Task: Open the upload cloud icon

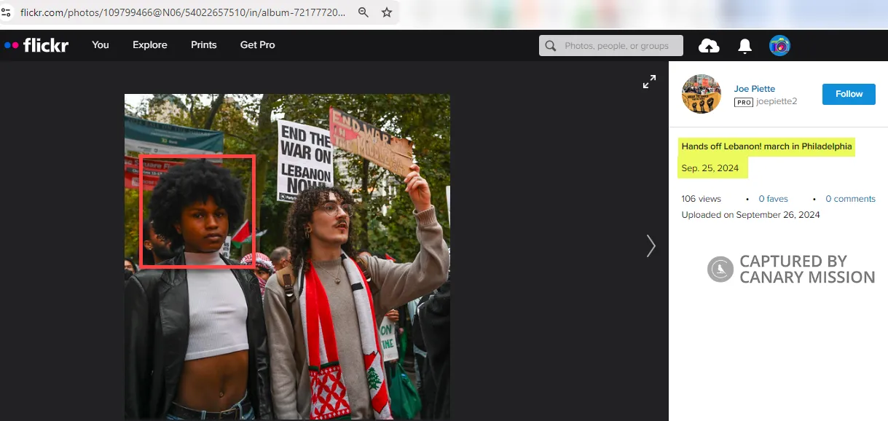Action: point(708,46)
